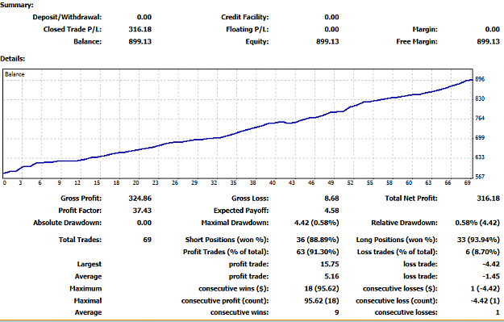This screenshot has height=322, width=504.
Task: Click the trade number 69 axis tick
Action: (x=468, y=182)
